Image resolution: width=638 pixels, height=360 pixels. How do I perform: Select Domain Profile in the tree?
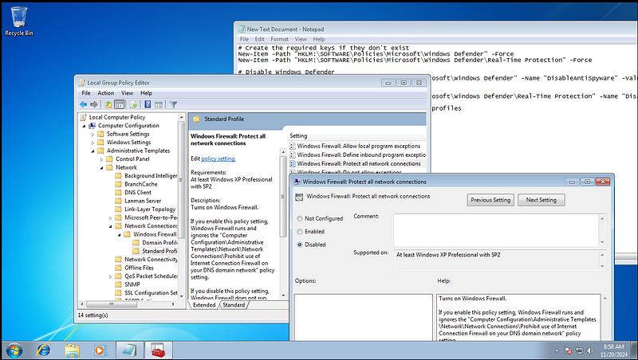(x=155, y=243)
